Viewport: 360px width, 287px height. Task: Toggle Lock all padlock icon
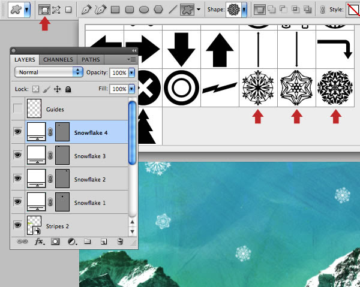click(x=68, y=89)
